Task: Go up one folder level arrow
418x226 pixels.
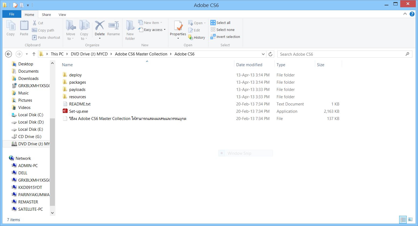Action: (x=34, y=54)
